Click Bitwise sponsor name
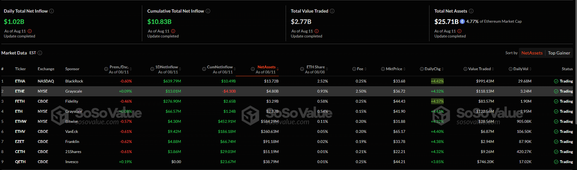The height and width of the screenshot is (170, 577). click(x=71, y=122)
